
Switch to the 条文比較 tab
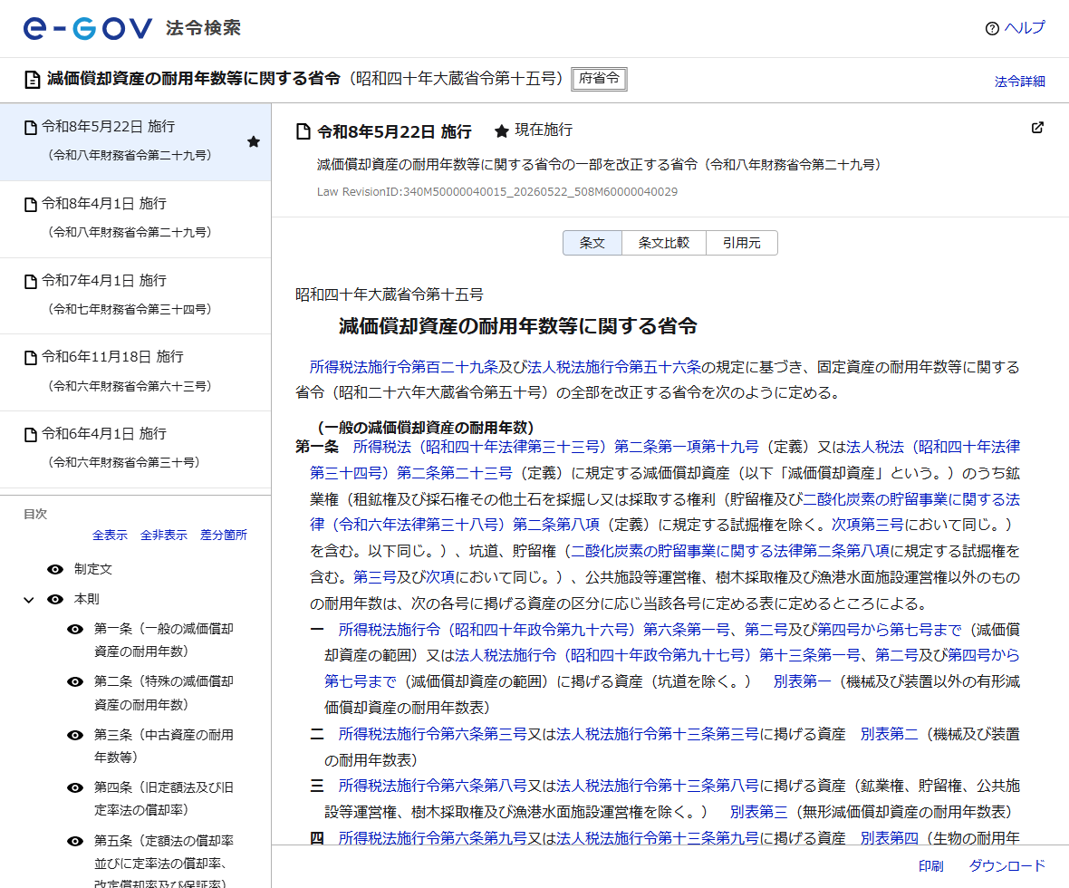pos(663,243)
